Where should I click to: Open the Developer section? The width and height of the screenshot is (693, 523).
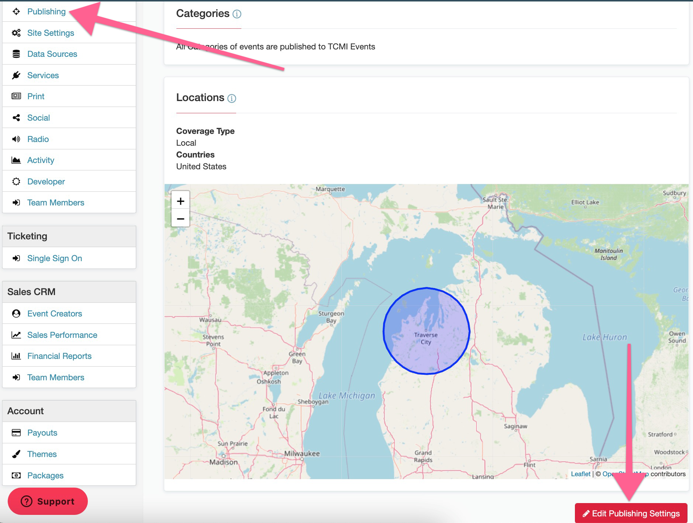tap(46, 181)
